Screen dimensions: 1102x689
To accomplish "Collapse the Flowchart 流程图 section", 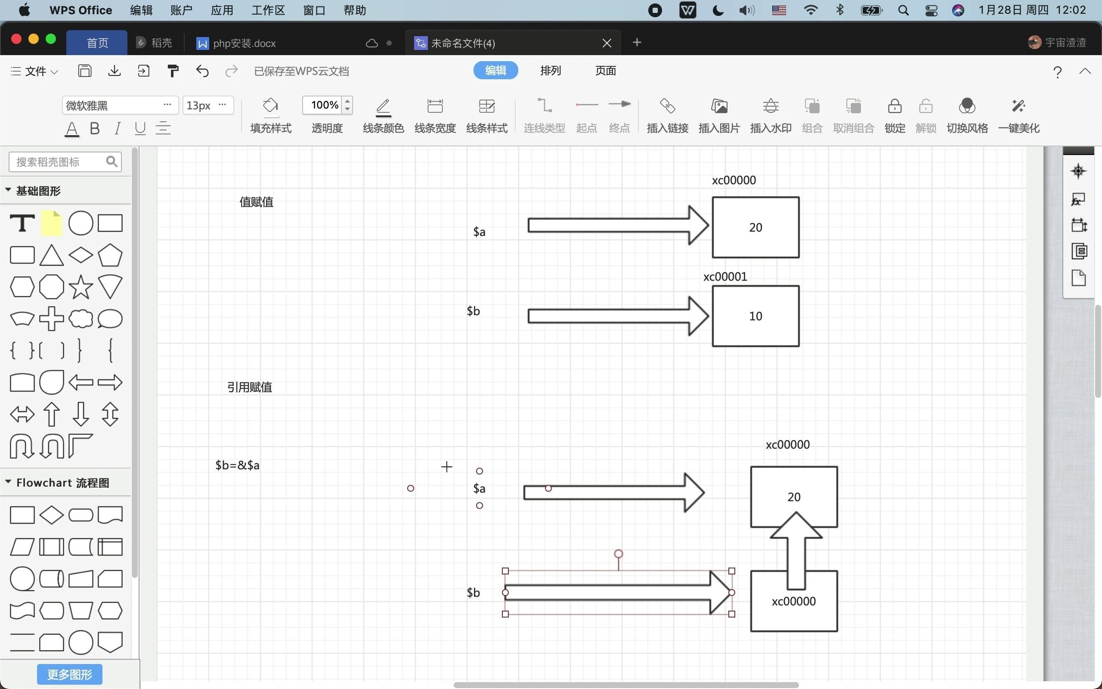I will (8, 482).
